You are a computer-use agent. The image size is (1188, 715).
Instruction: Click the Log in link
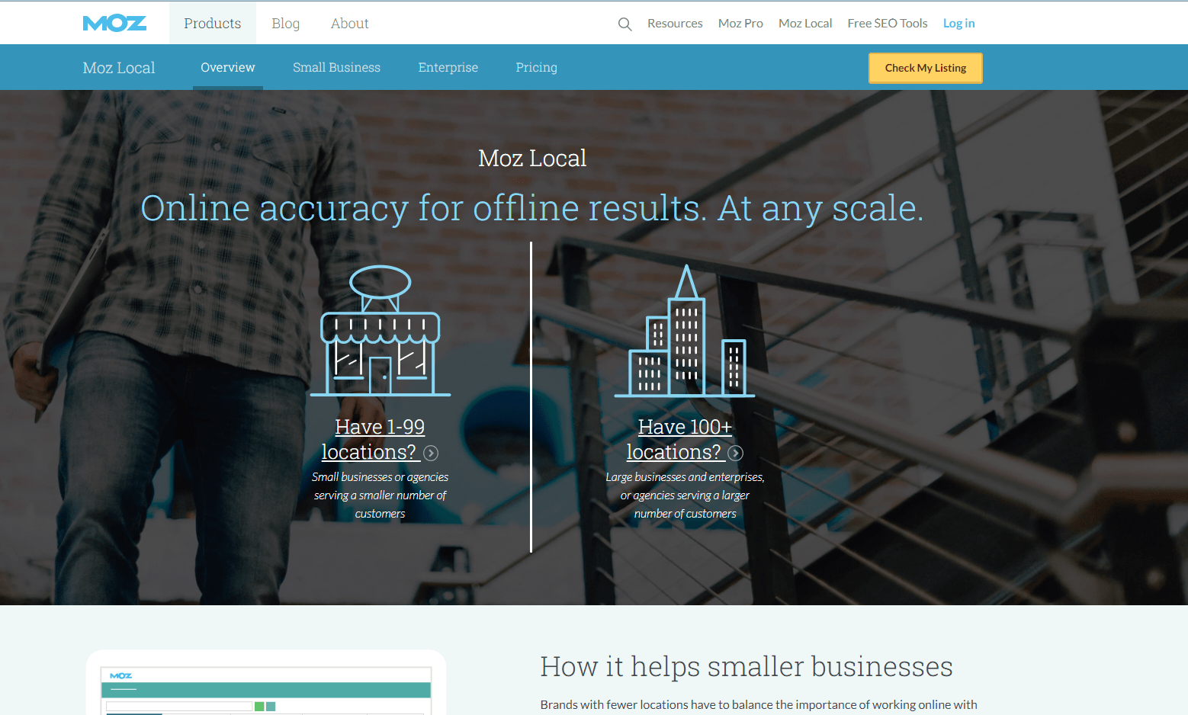(x=958, y=24)
